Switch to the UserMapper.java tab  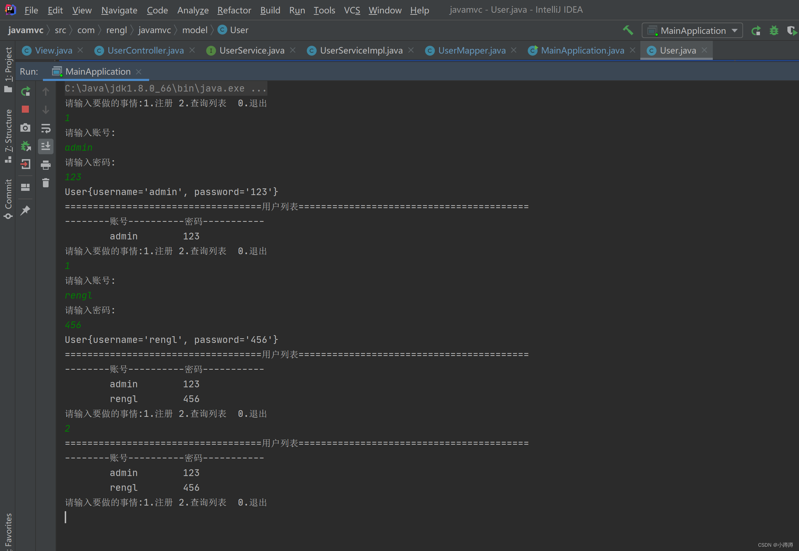pos(471,51)
